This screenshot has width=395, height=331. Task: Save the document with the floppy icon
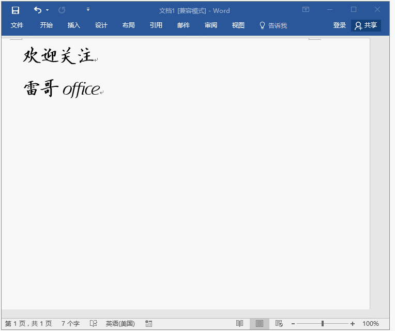16,10
